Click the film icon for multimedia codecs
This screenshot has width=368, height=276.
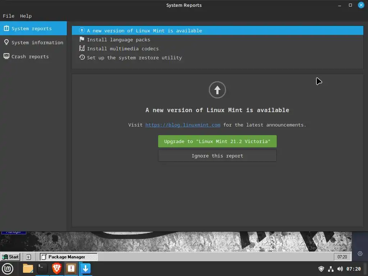pyautogui.click(x=82, y=49)
